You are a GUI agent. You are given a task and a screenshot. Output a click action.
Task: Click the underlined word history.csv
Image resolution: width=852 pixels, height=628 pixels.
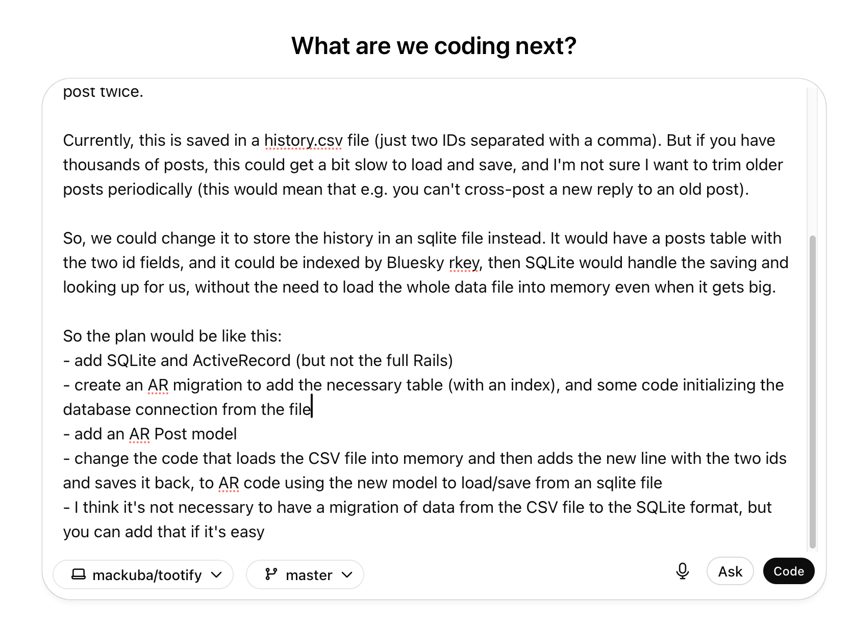(x=303, y=140)
